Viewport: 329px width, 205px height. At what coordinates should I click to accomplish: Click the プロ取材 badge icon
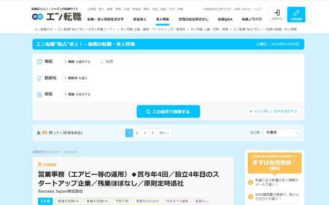(40, 164)
